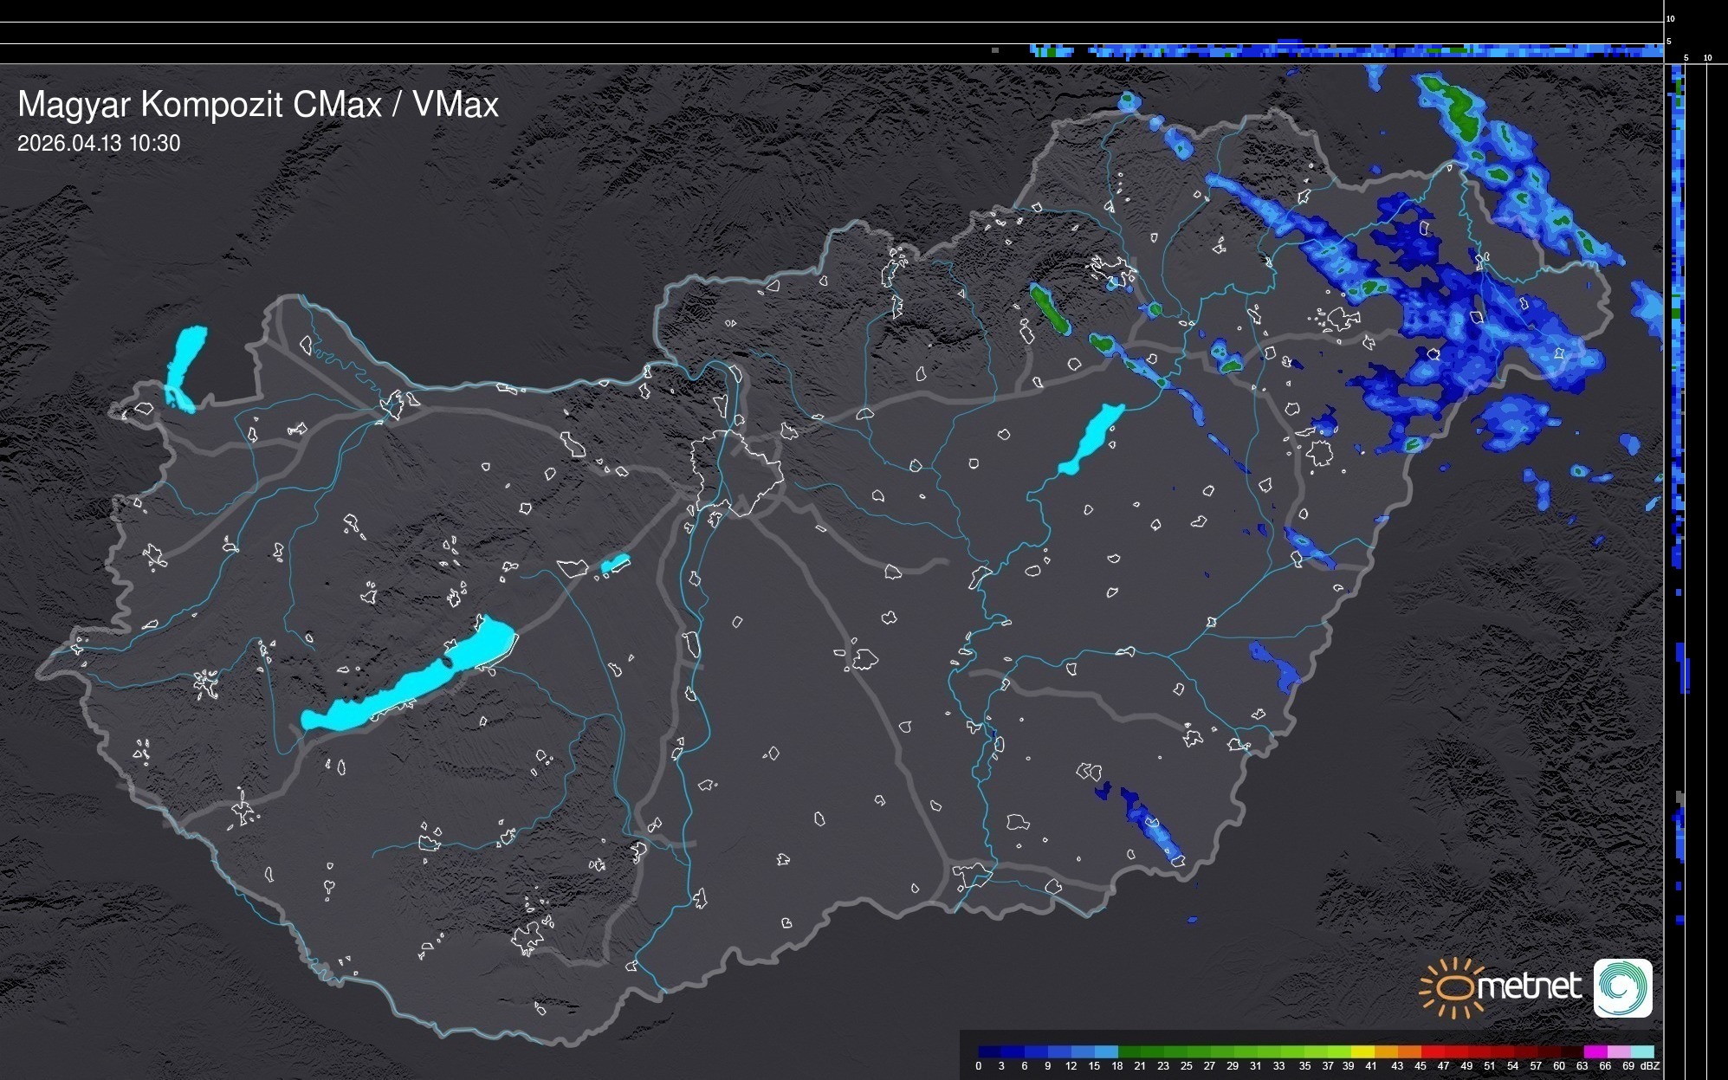1728x1080 pixels.
Task: Click the 2026.04.13 10:30 timestamp
Action: [x=99, y=144]
